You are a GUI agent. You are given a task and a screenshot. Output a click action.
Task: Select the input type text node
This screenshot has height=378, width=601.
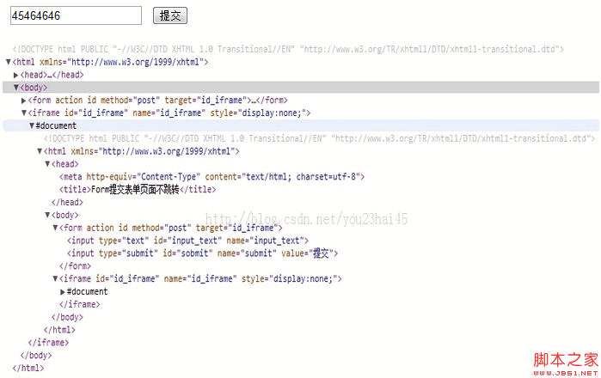click(187, 241)
